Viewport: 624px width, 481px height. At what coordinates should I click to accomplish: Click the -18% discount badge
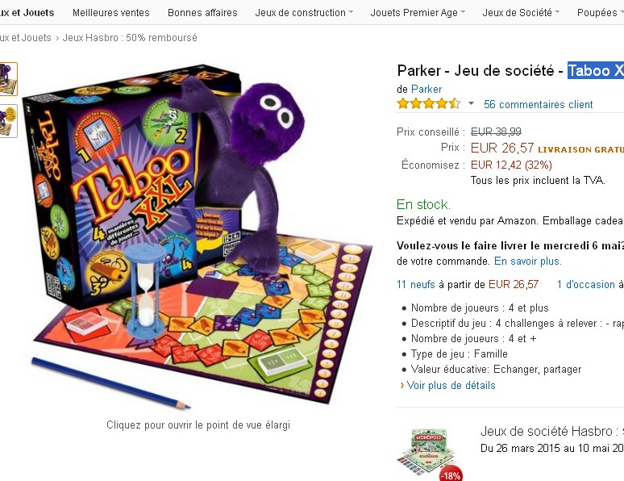pyautogui.click(x=451, y=475)
